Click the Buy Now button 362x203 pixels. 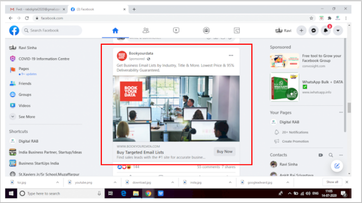(x=224, y=152)
